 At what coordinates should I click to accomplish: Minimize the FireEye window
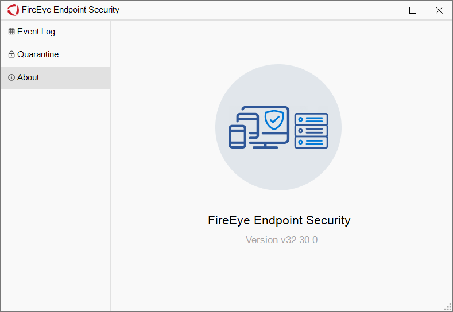(386, 10)
